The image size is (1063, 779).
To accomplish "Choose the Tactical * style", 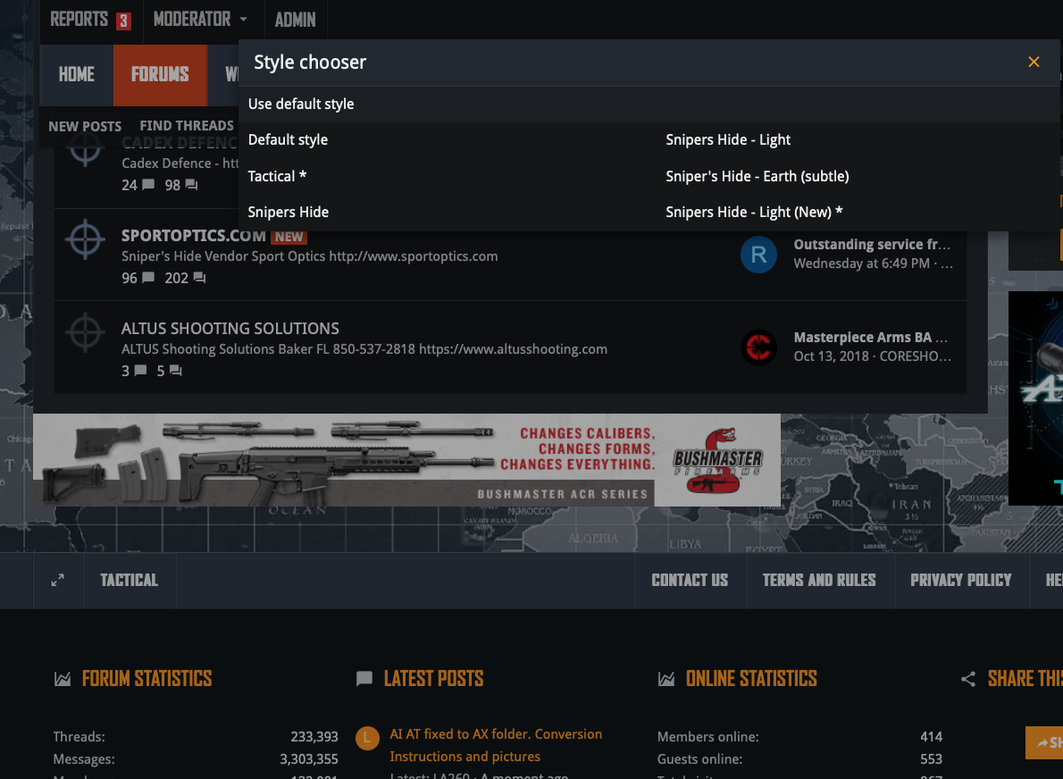I will [x=277, y=176].
